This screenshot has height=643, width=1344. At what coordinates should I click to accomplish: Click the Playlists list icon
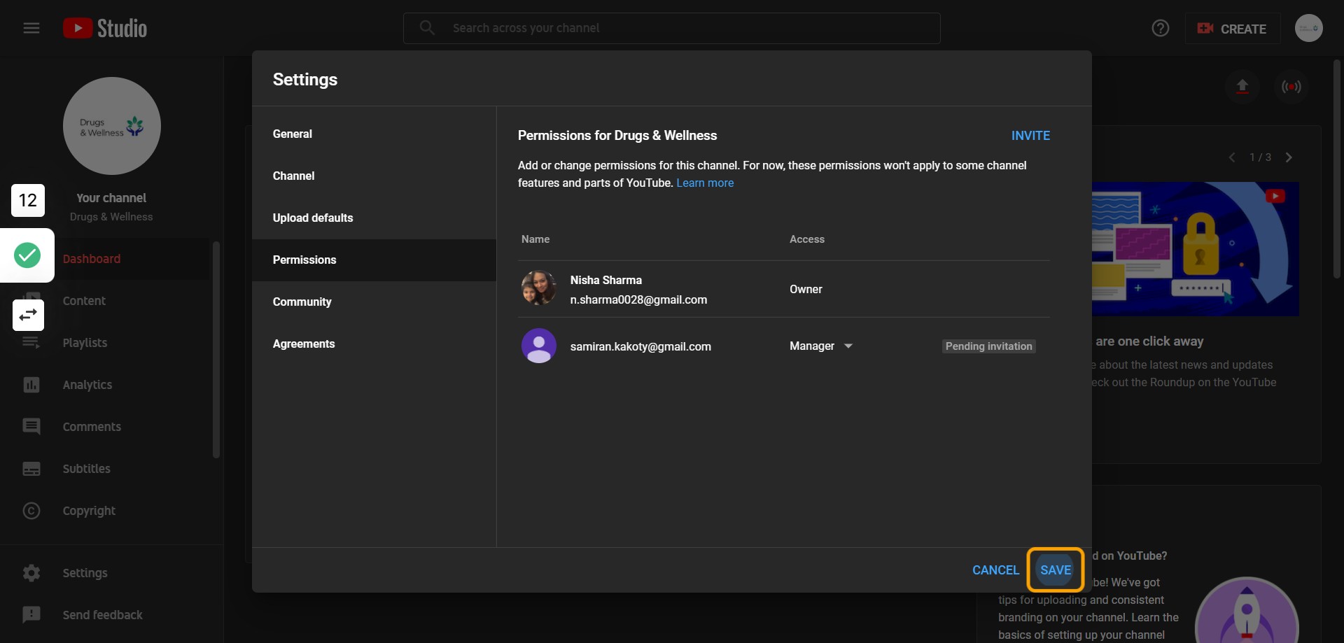point(31,343)
